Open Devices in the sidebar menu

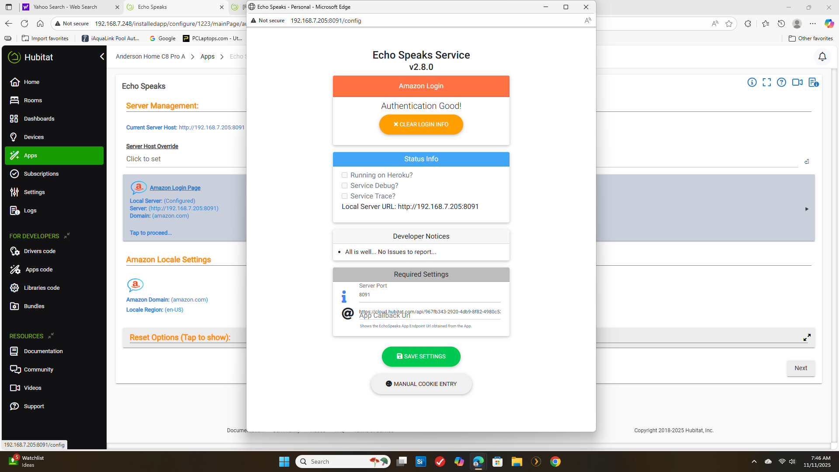34,137
